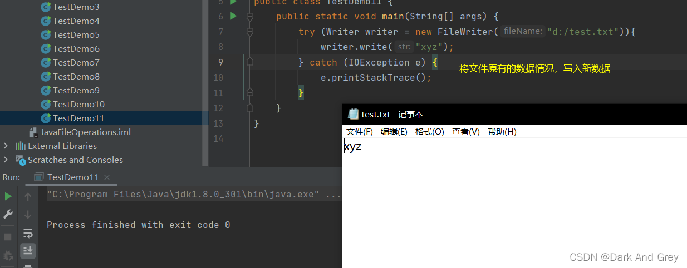This screenshot has height=268, width=687.
Task: Collapse the try block fold marker on line 7
Action: [250, 33]
